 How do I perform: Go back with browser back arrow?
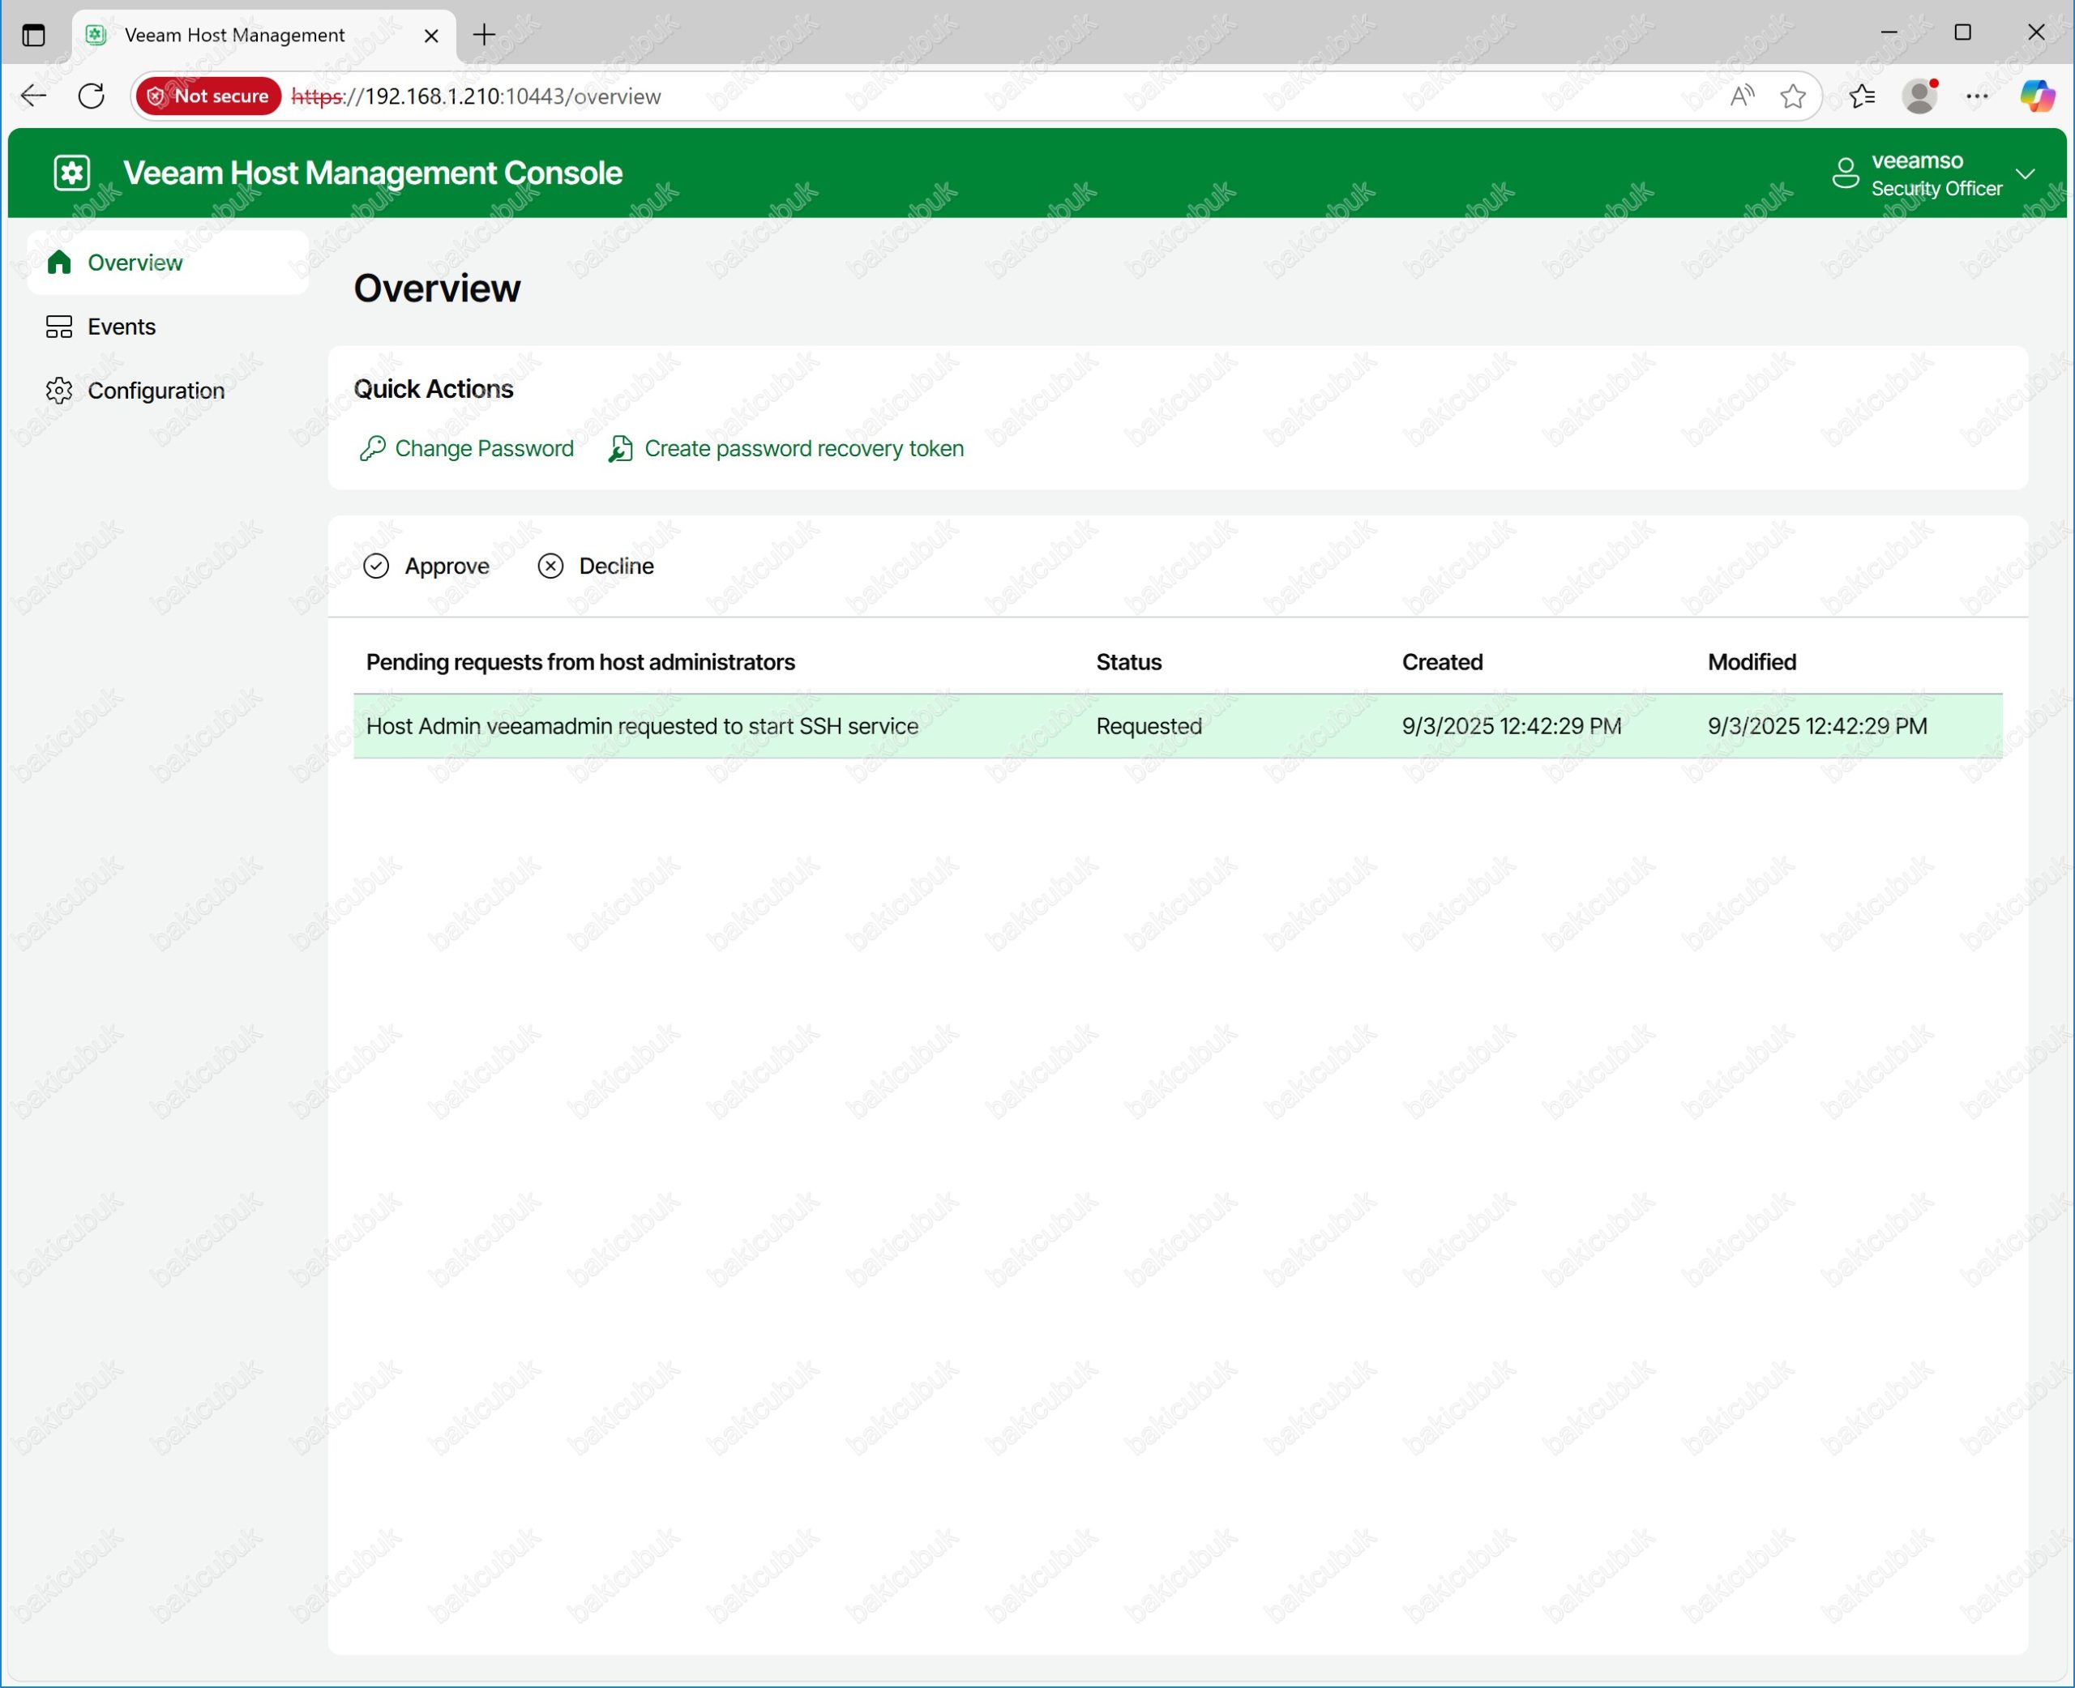(34, 96)
